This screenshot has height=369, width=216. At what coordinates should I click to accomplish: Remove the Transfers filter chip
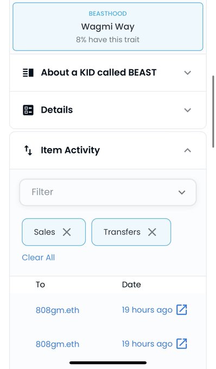pos(152,232)
